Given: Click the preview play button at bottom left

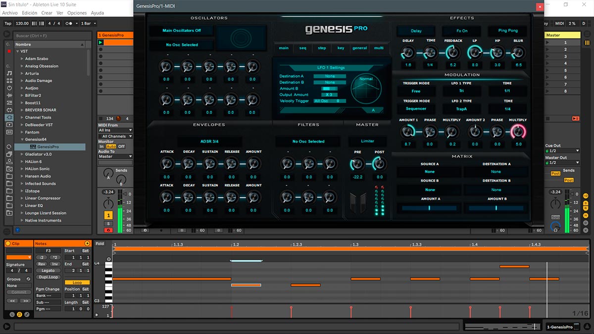Looking at the screenshot, I should coord(7,327).
